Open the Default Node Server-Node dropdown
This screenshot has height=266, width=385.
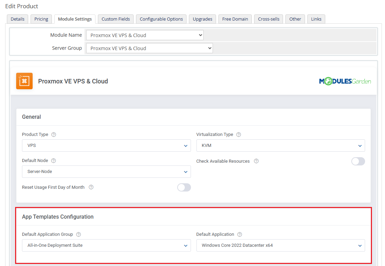click(106, 172)
